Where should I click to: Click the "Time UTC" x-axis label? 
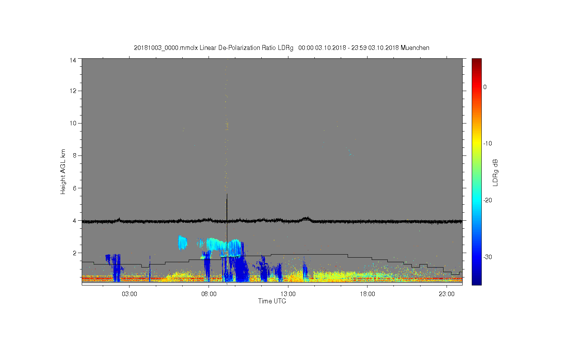pos(272,301)
